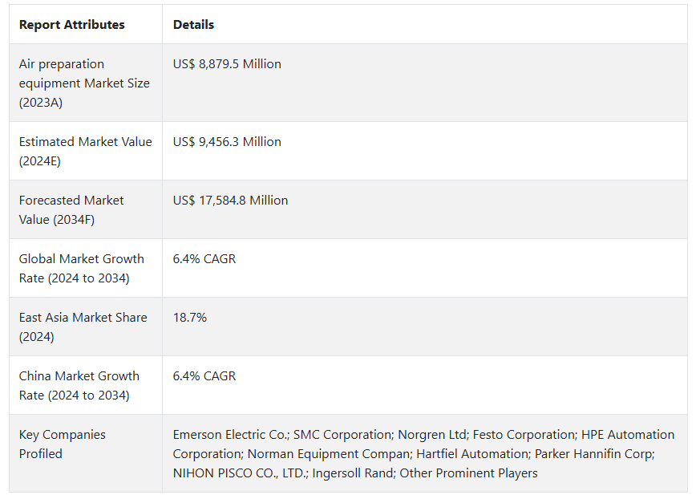Image resolution: width=696 pixels, height=499 pixels.
Task: Select the Key Companies Profiled label
Action: coord(63,444)
